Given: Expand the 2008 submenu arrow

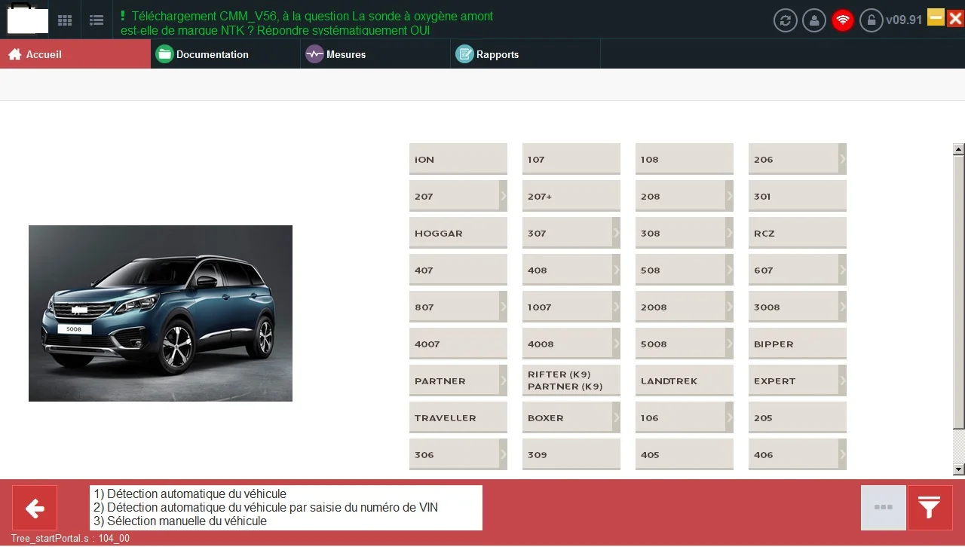Looking at the screenshot, I should click(729, 307).
